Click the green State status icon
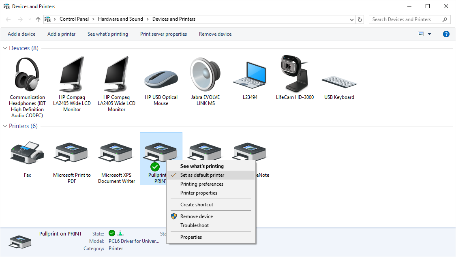The height and width of the screenshot is (257, 456). (x=112, y=233)
